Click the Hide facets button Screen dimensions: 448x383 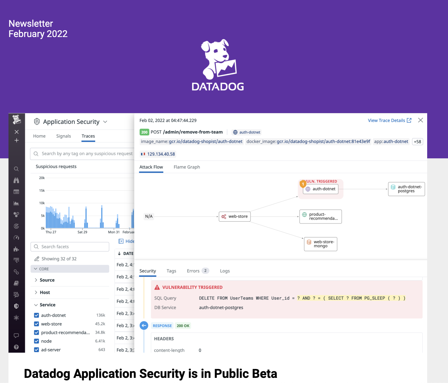point(126,241)
